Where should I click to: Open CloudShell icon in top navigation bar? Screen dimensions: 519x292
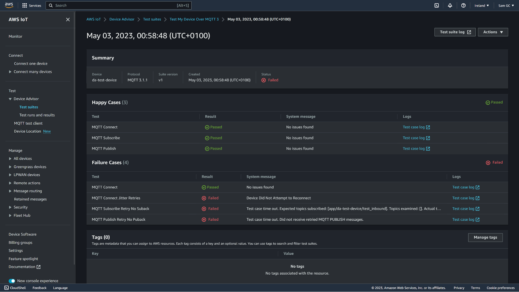[x=437, y=5]
